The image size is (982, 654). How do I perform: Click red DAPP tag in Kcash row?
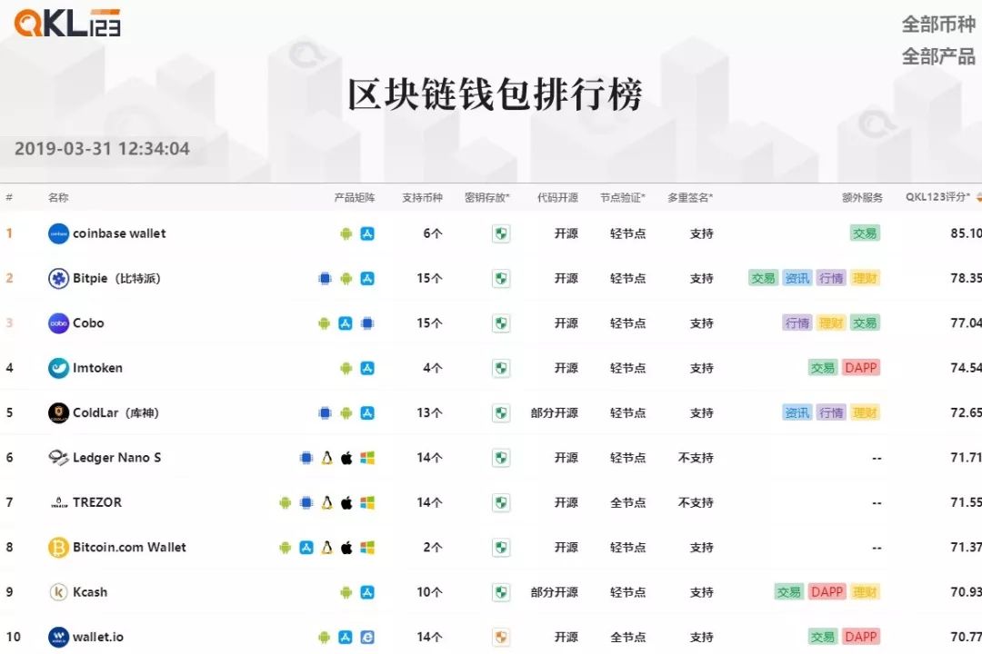click(x=827, y=591)
